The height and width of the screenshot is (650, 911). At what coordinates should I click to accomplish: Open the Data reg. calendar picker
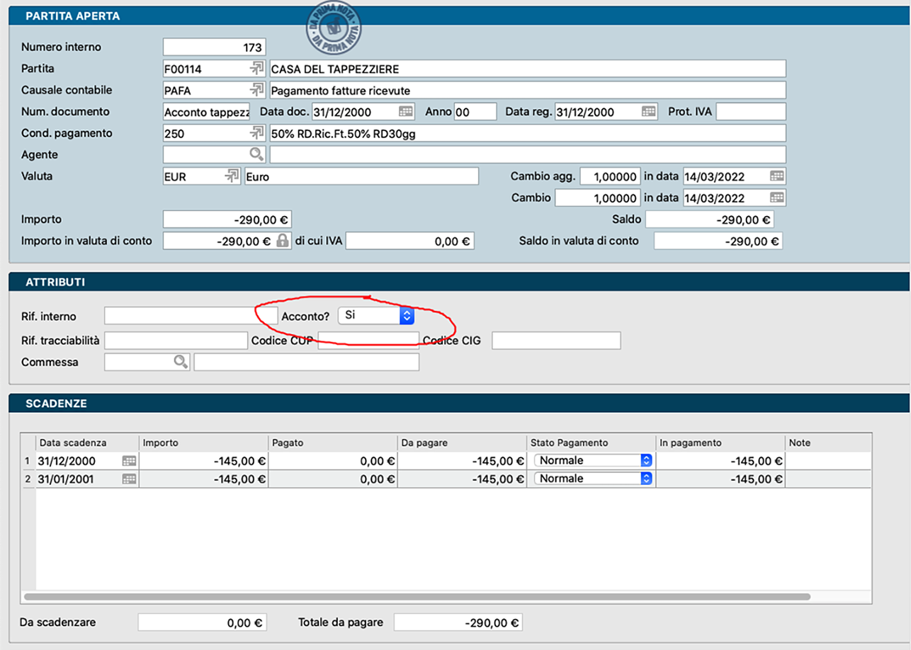point(648,112)
